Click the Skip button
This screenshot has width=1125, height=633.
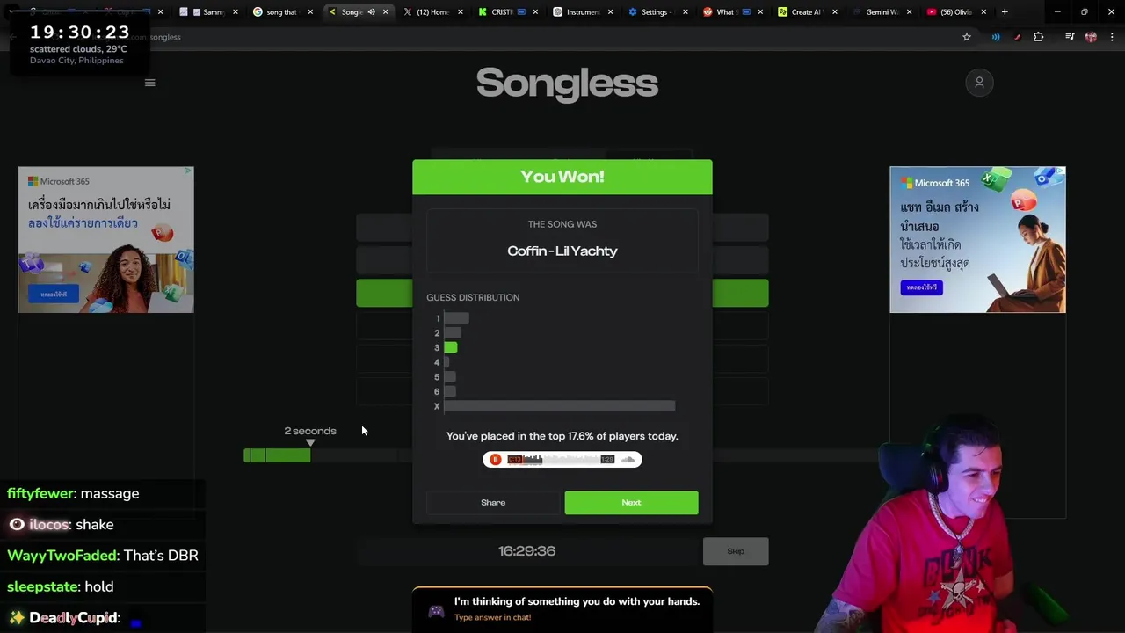click(736, 551)
